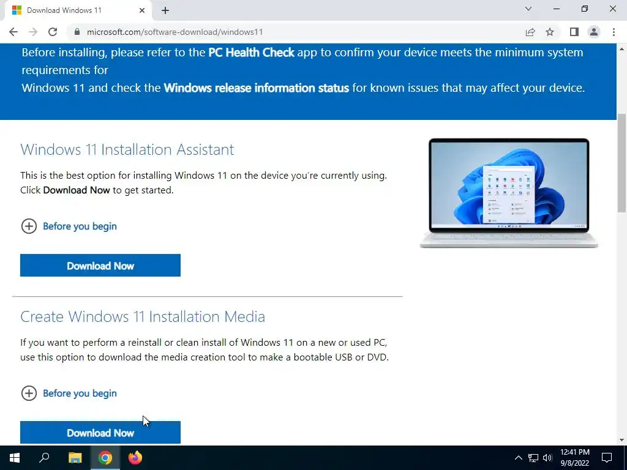Open the notification center icon

point(607,458)
